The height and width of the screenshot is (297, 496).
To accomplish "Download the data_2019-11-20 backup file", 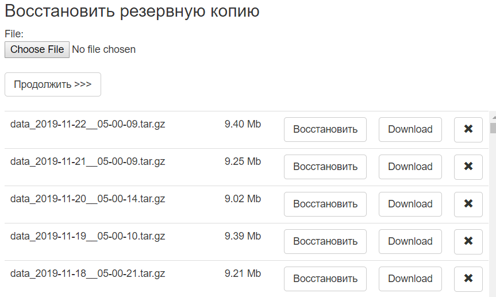I will pyautogui.click(x=410, y=204).
